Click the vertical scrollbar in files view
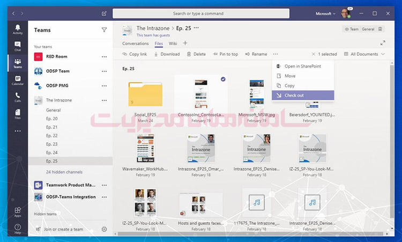The height and width of the screenshot is (242, 402). [x=392, y=141]
